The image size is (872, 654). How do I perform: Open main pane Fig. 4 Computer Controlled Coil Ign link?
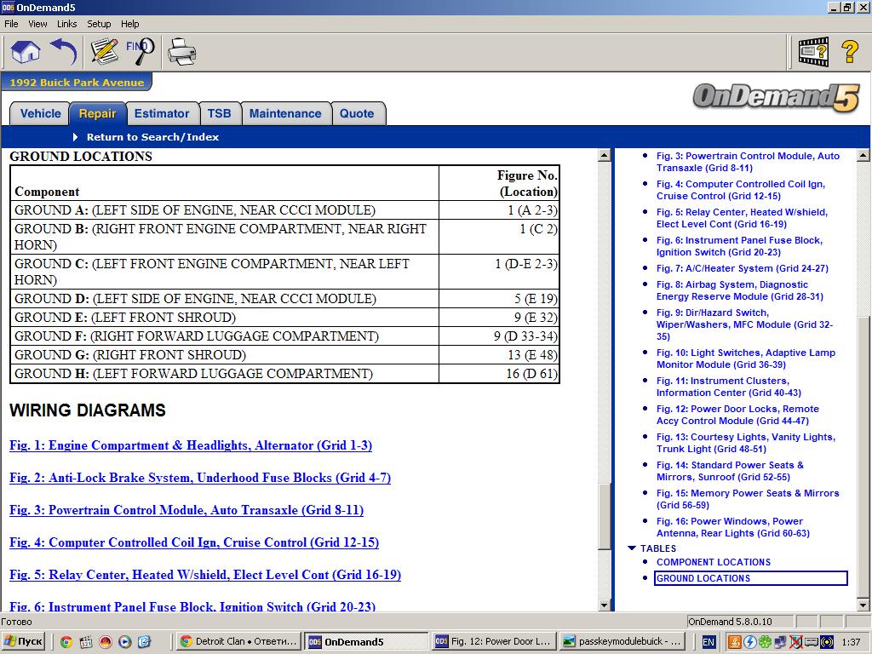[194, 542]
